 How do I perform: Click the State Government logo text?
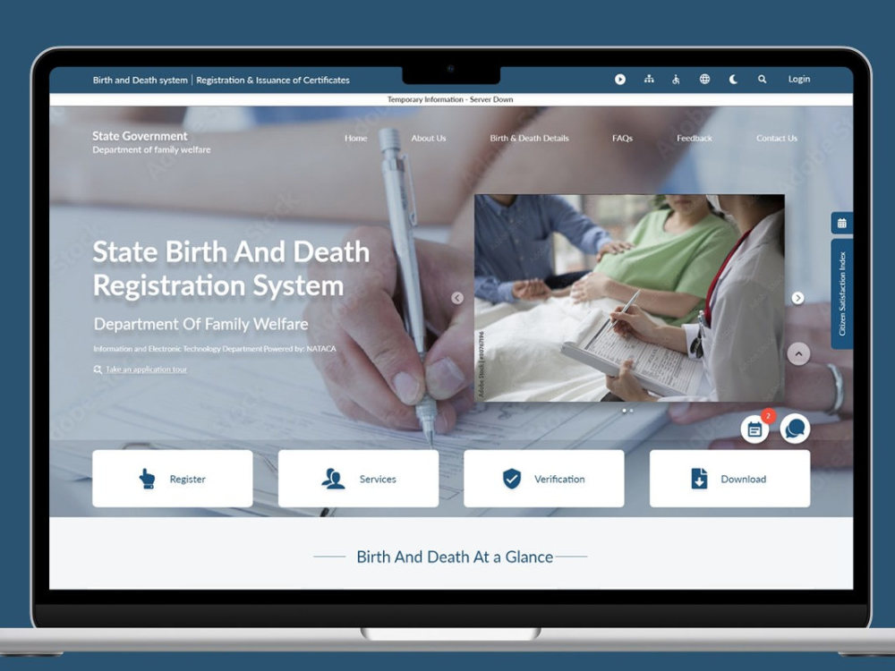[140, 136]
